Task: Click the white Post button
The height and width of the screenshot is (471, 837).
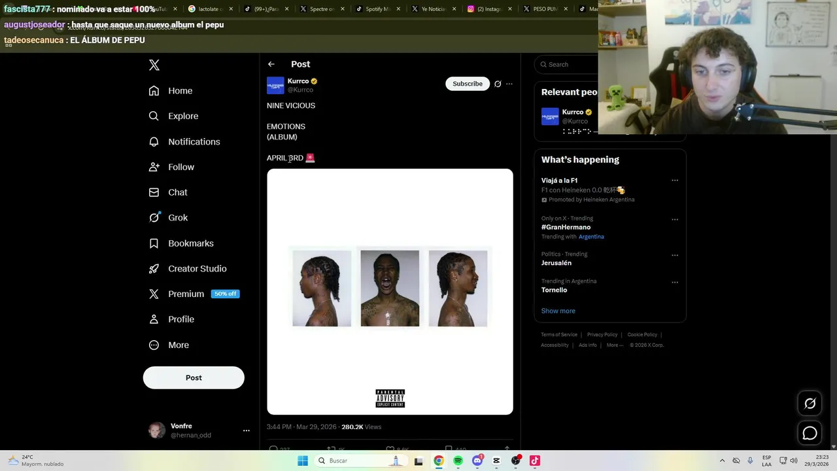Action: tap(194, 377)
